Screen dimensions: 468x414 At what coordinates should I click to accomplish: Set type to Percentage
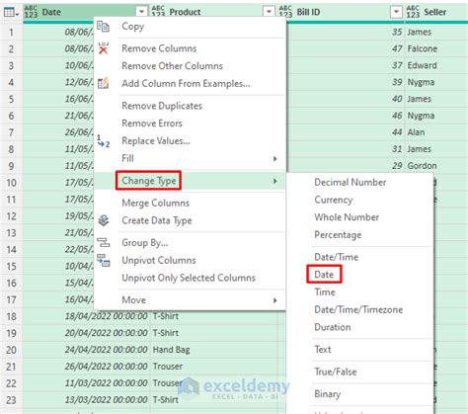pyautogui.click(x=338, y=235)
